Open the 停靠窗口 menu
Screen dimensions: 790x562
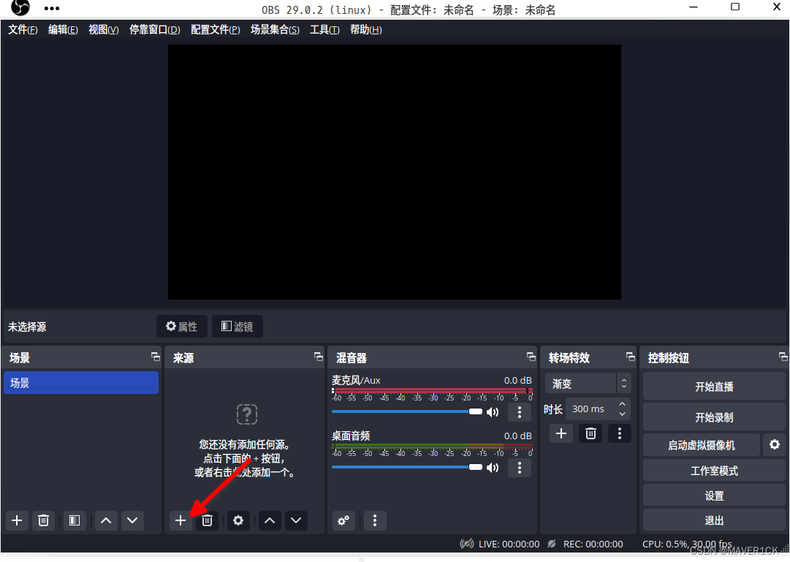(155, 30)
